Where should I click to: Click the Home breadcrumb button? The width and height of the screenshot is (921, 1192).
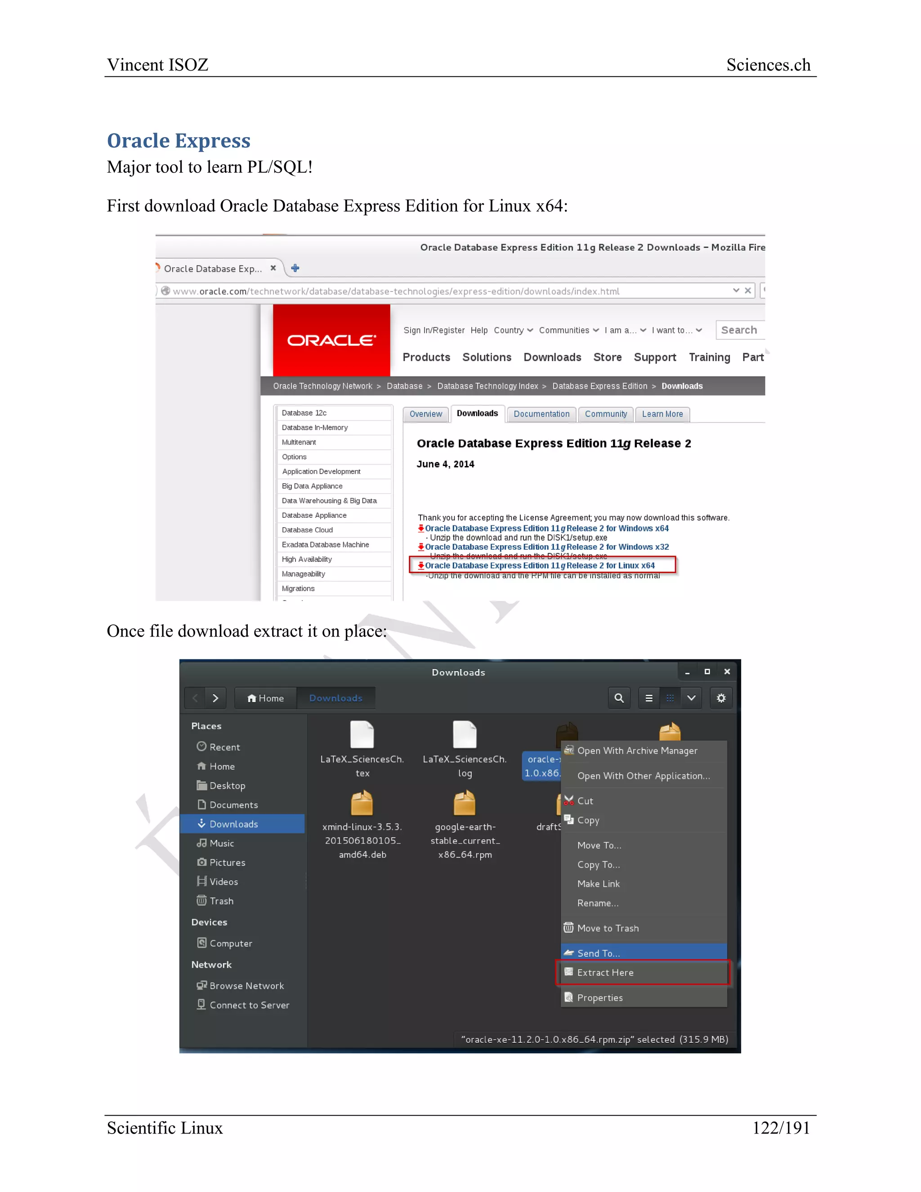coord(266,698)
